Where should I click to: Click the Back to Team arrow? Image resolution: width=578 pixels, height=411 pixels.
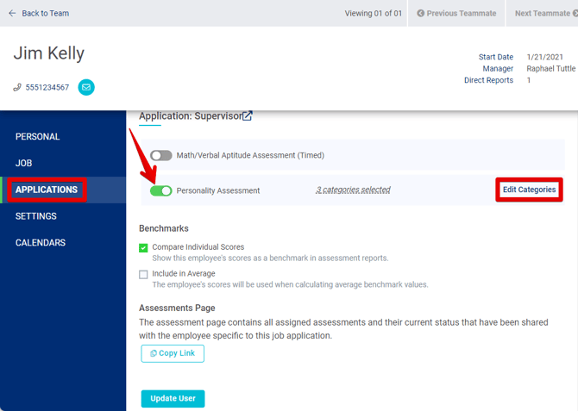(12, 14)
